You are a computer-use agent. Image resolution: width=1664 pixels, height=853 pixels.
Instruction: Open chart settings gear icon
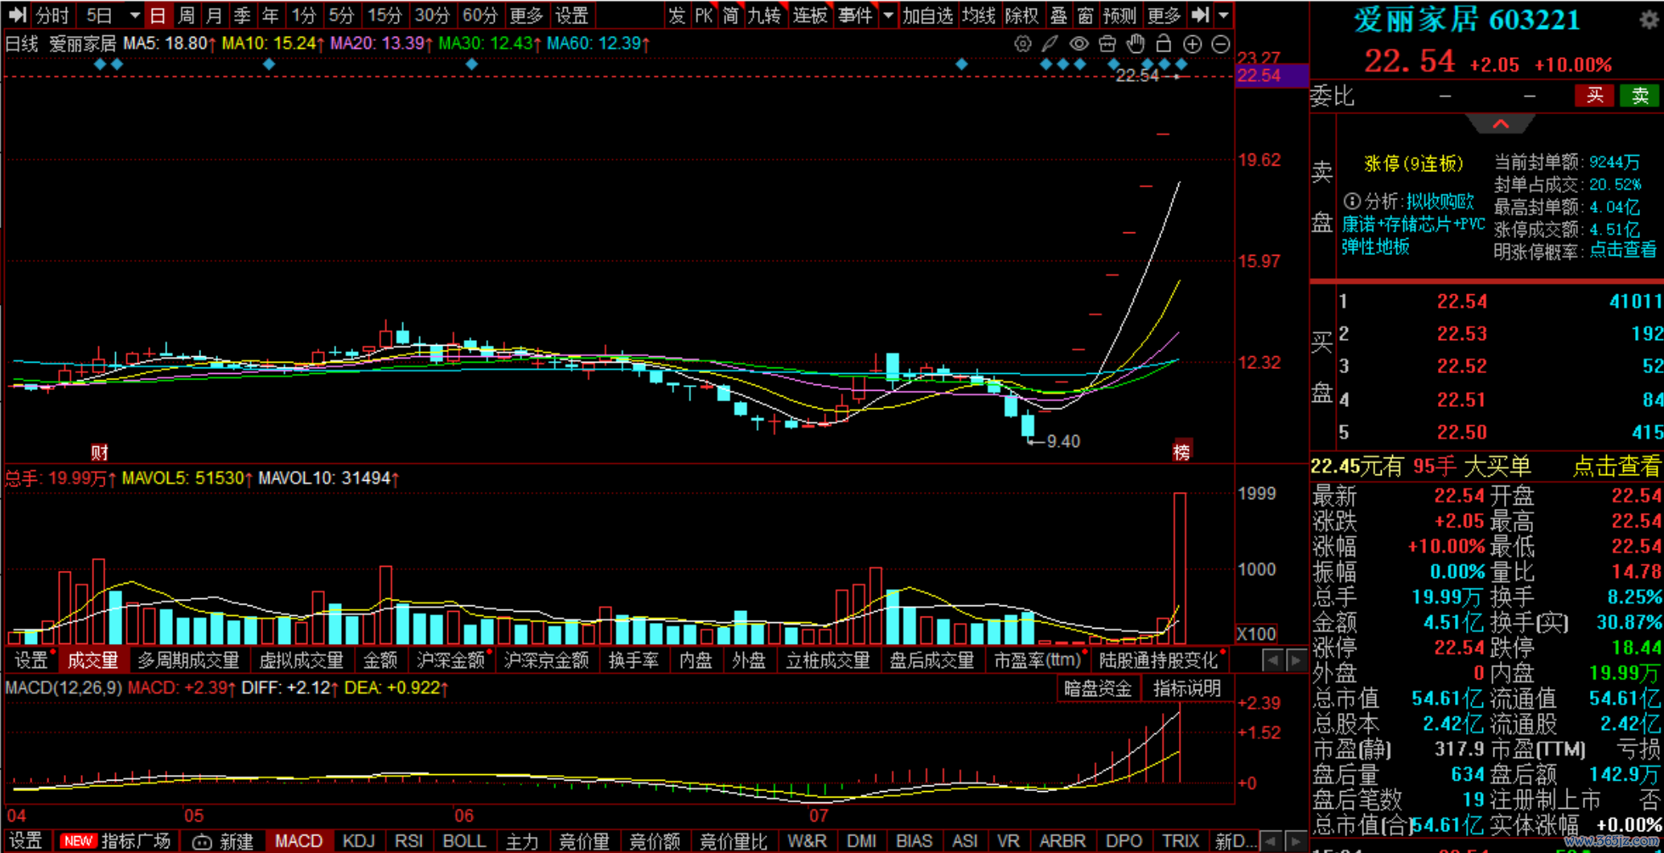[1022, 44]
